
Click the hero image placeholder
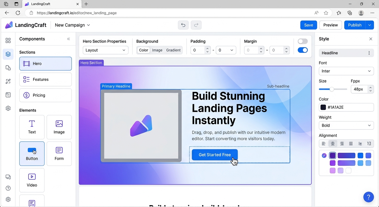click(x=141, y=126)
